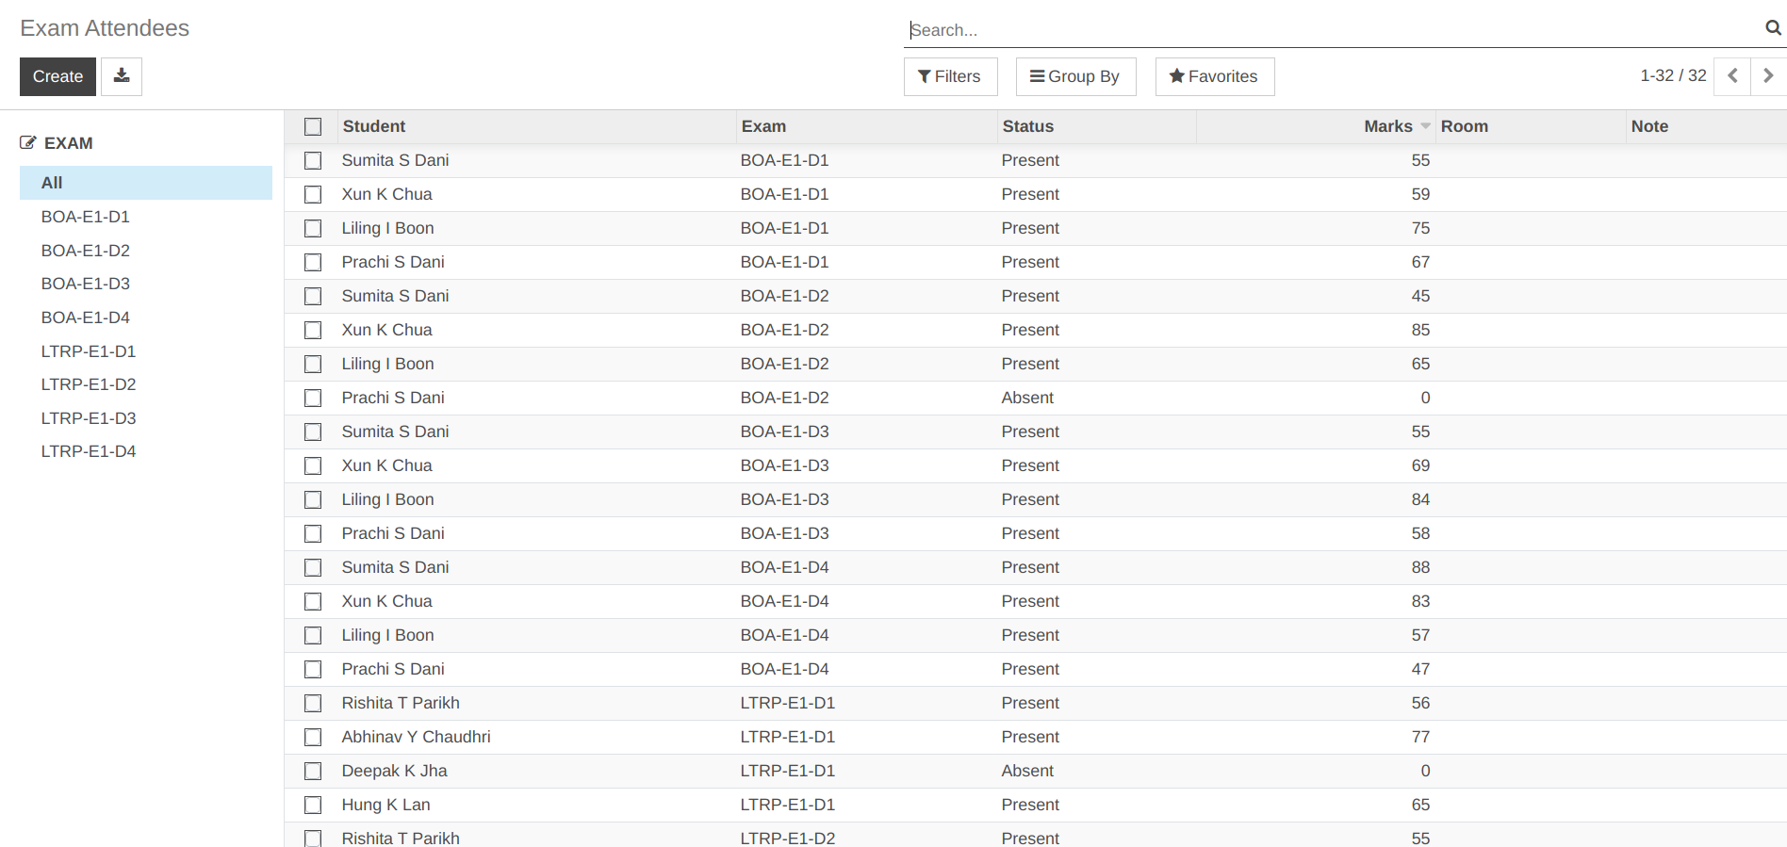
Task: Check Abhinav Y Chaudhri row checkbox
Action: 313,737
